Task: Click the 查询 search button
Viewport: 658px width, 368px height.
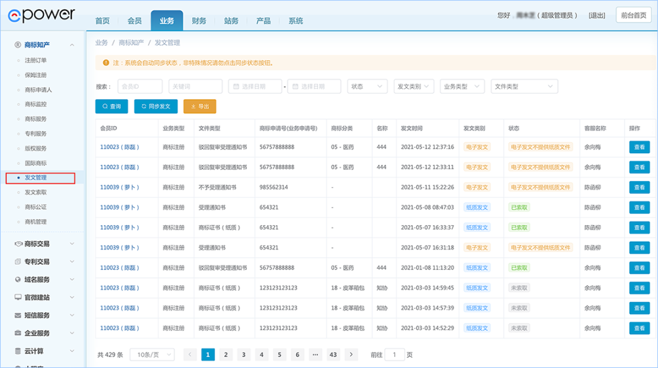Action: tap(111, 106)
